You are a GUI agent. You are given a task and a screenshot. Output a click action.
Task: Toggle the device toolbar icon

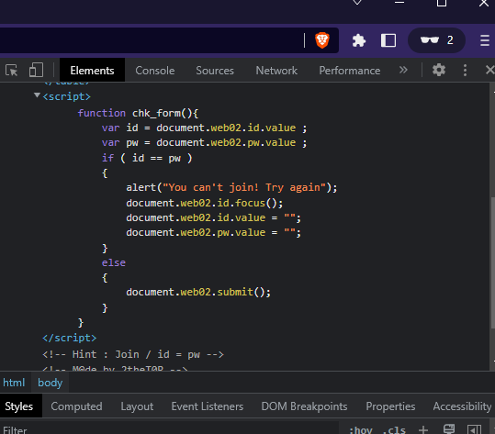[36, 70]
